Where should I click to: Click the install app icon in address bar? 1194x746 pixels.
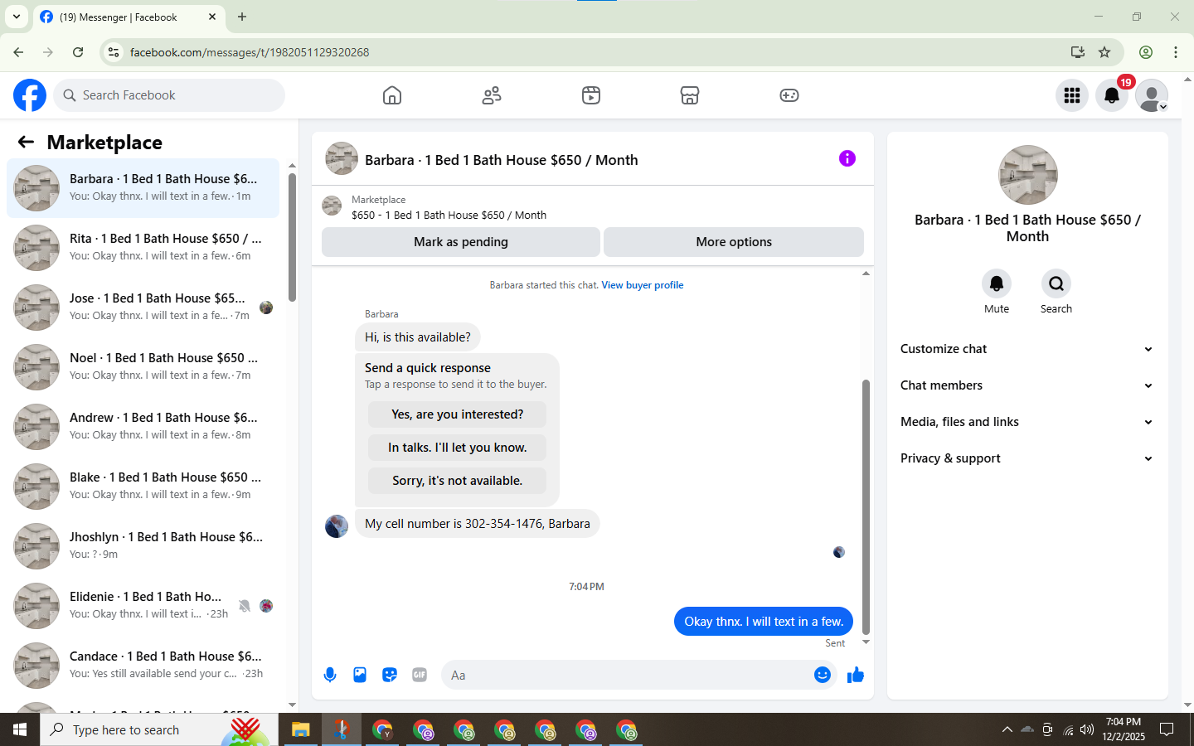point(1078,52)
